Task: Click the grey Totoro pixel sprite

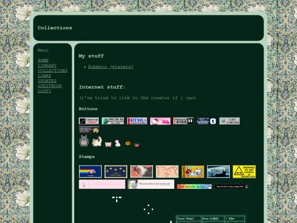Action: click(x=84, y=141)
